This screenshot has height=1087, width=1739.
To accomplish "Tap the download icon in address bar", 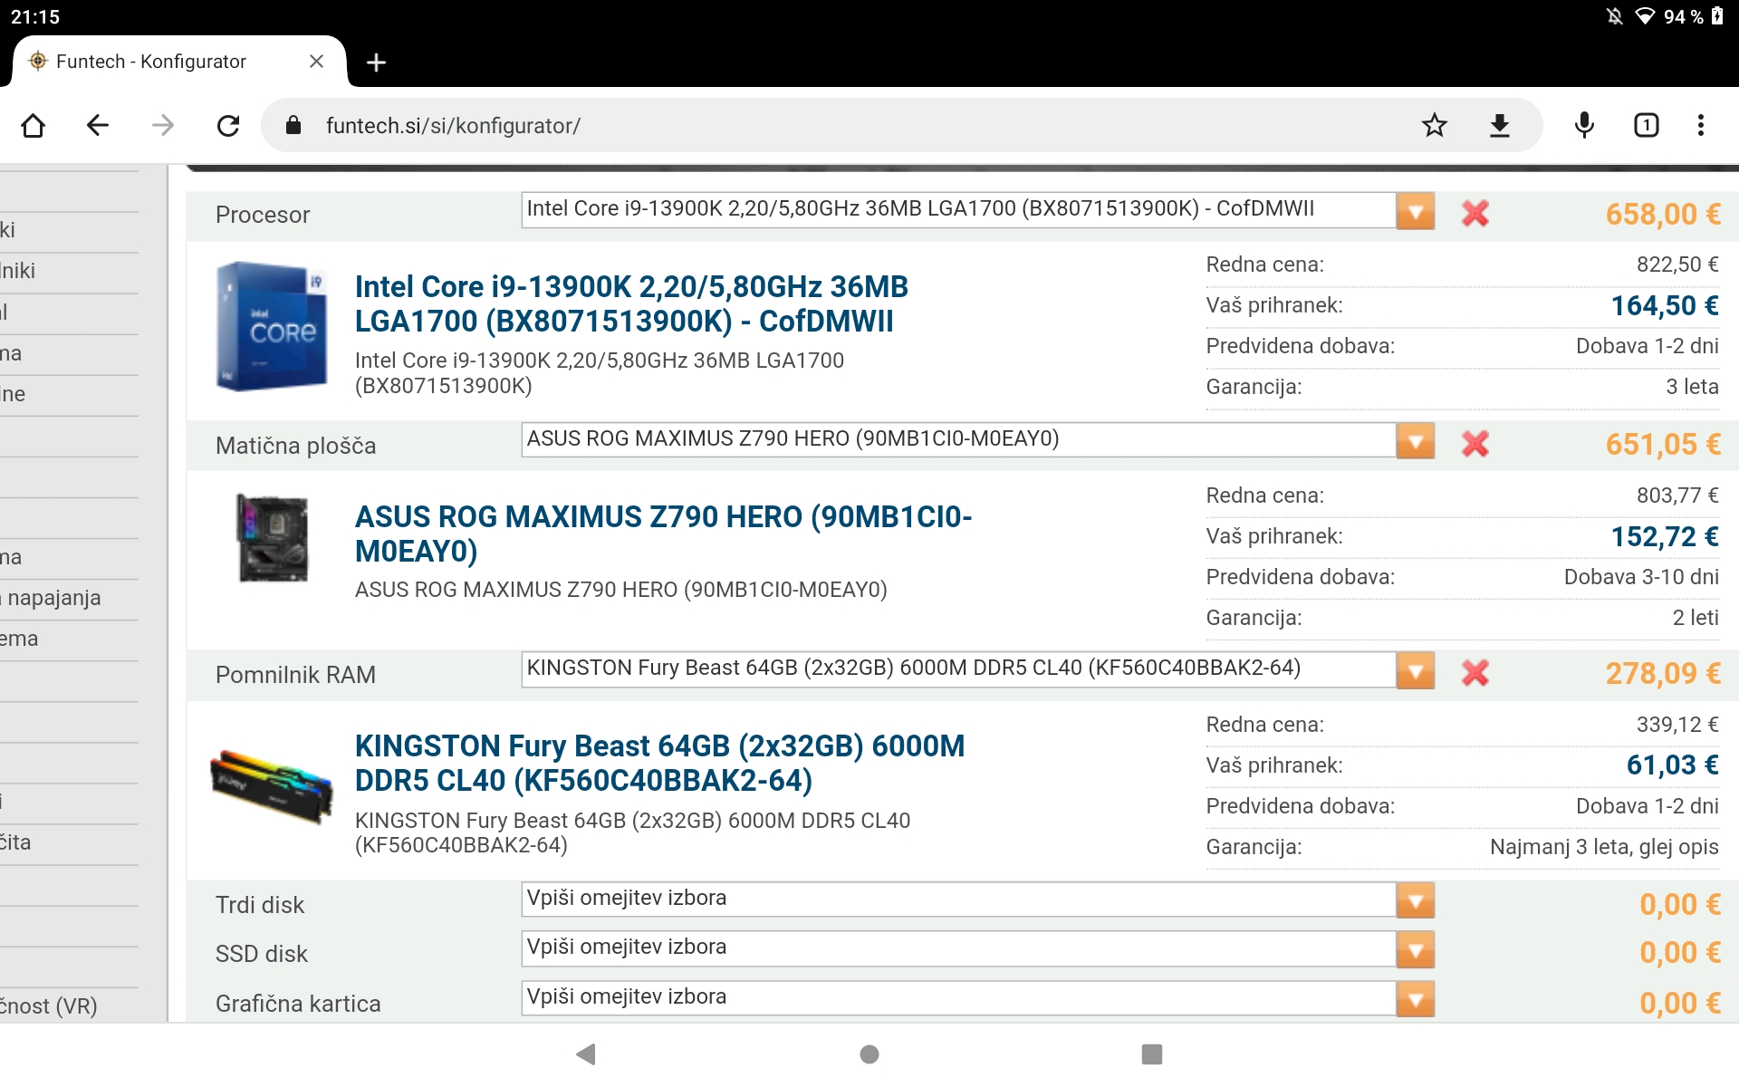I will coord(1500,125).
